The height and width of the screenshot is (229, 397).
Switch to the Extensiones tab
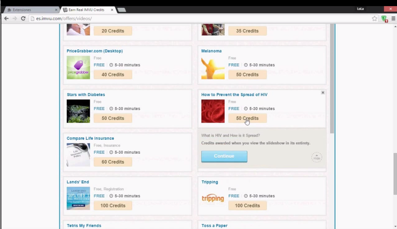tap(31, 10)
